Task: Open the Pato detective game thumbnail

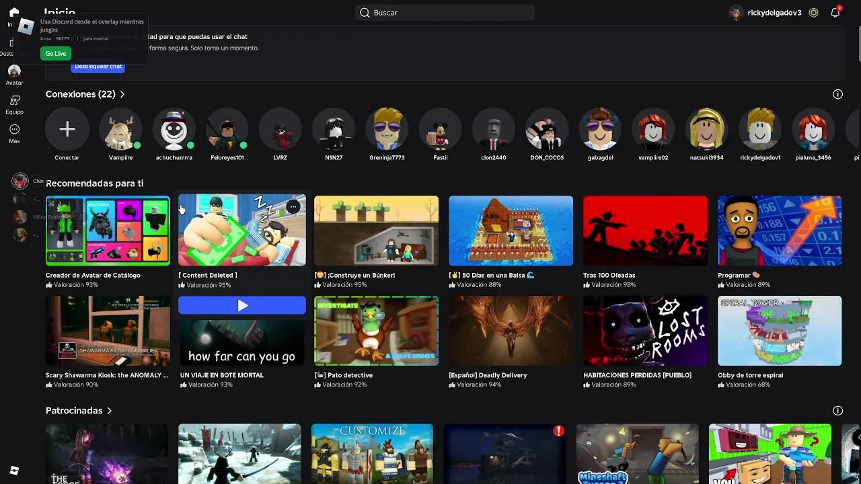Action: tap(376, 331)
